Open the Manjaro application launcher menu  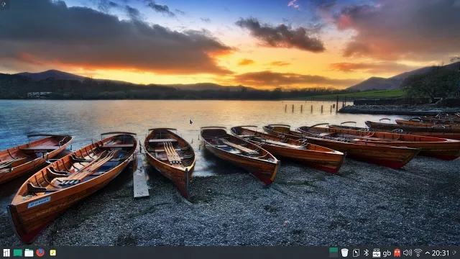(x=6, y=253)
